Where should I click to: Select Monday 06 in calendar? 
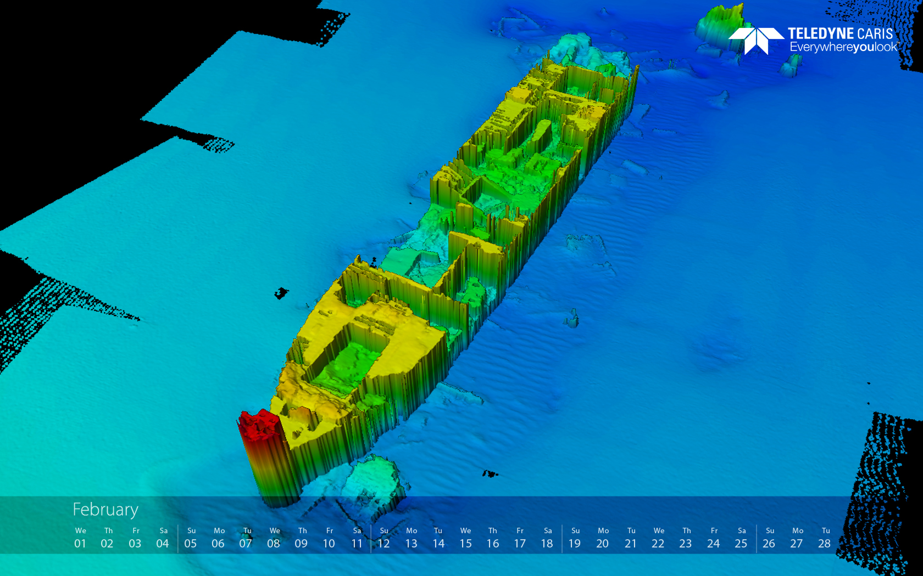[x=218, y=538]
